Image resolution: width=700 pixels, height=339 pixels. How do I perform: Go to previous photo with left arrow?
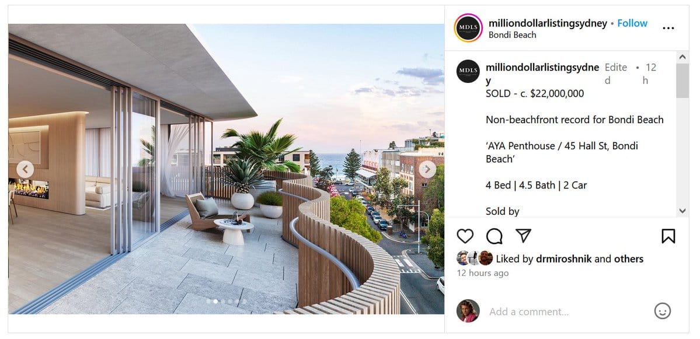(25, 169)
